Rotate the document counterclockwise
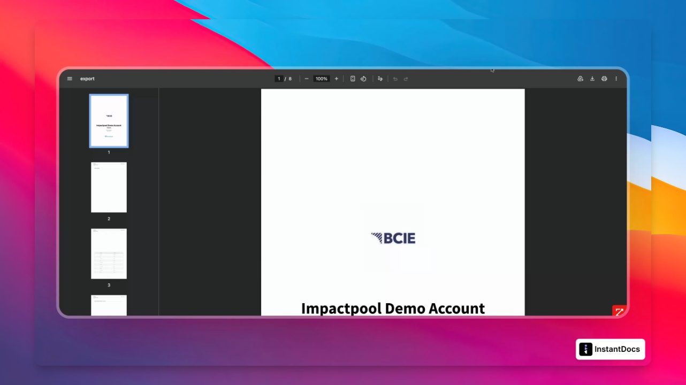 (x=363, y=79)
